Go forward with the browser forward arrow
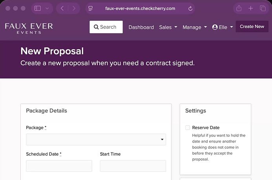The height and width of the screenshot is (180, 272). click(x=74, y=8)
